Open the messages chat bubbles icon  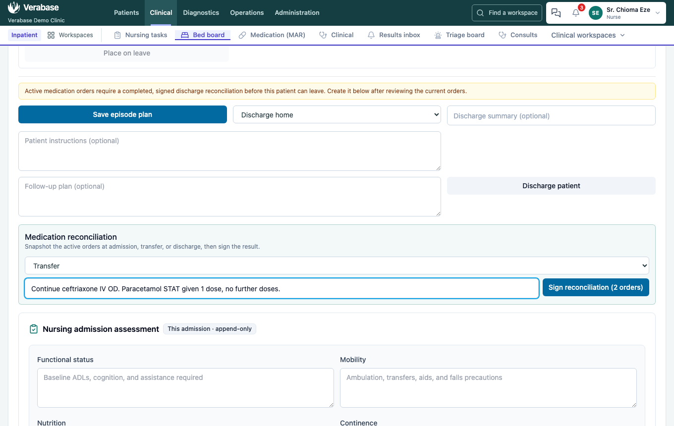556,13
